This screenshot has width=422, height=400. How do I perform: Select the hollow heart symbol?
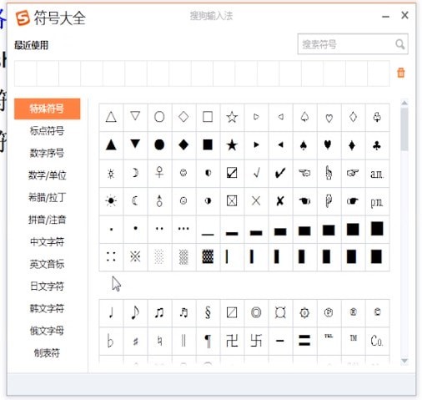click(329, 118)
